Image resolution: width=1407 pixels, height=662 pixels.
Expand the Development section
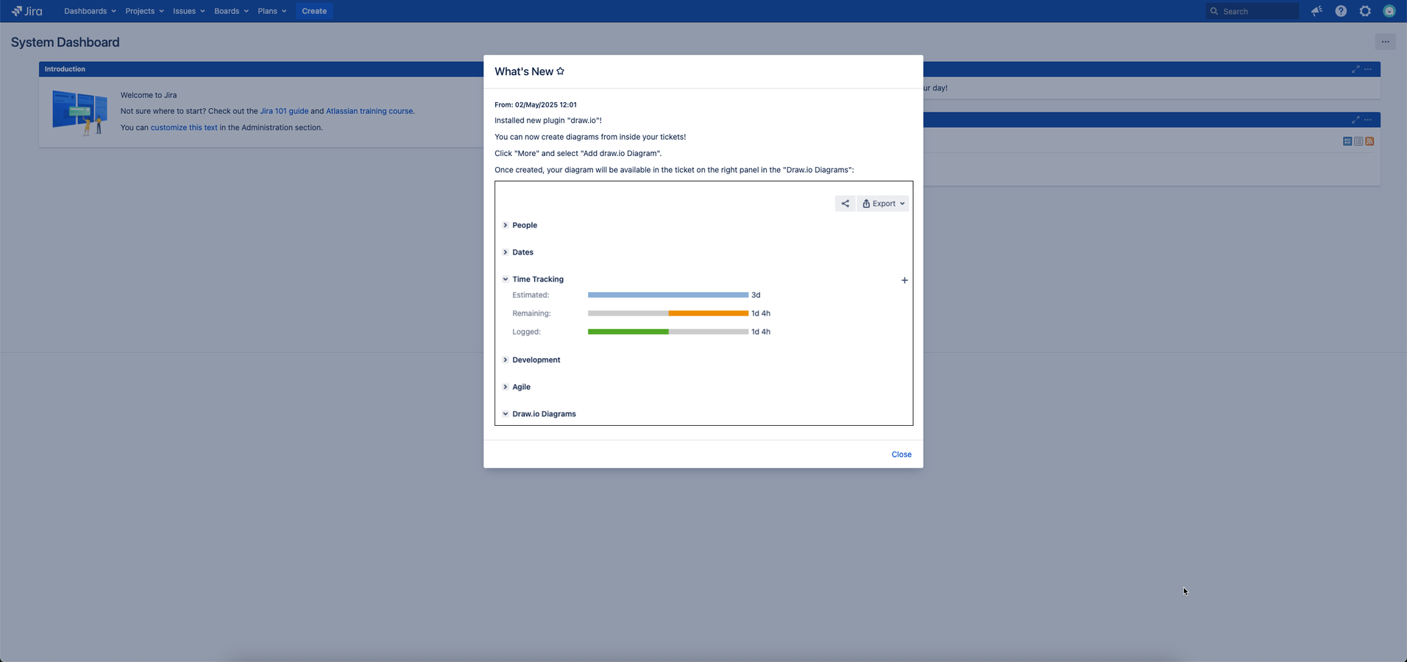click(506, 360)
